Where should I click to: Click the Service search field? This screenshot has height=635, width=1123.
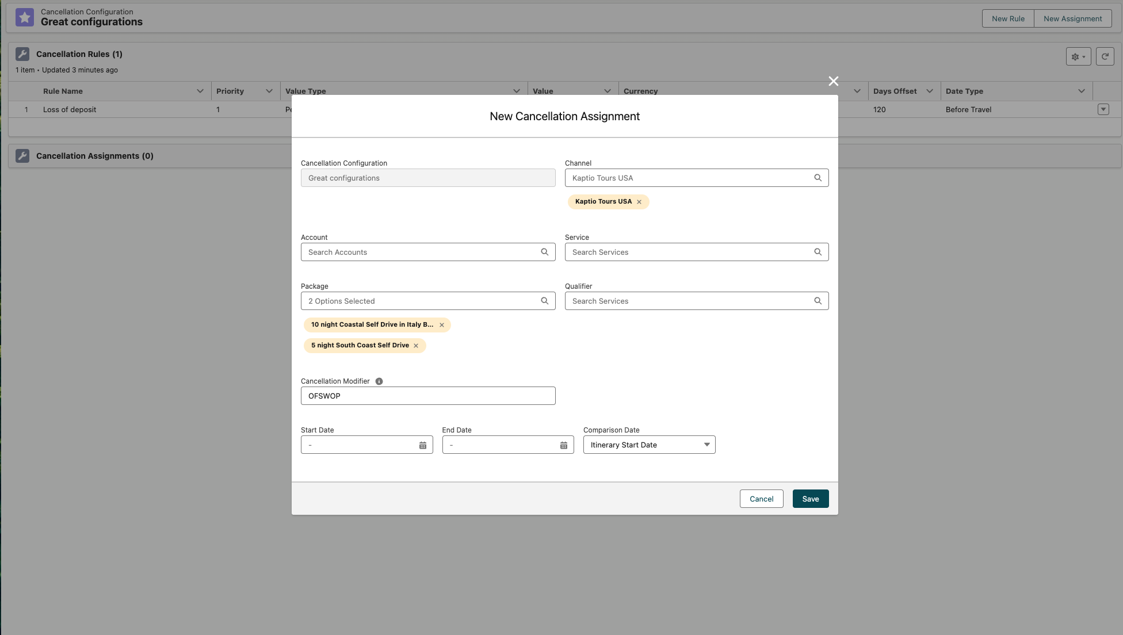(x=690, y=252)
